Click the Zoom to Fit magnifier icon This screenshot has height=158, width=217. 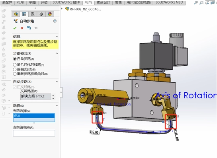(x=196, y=3)
